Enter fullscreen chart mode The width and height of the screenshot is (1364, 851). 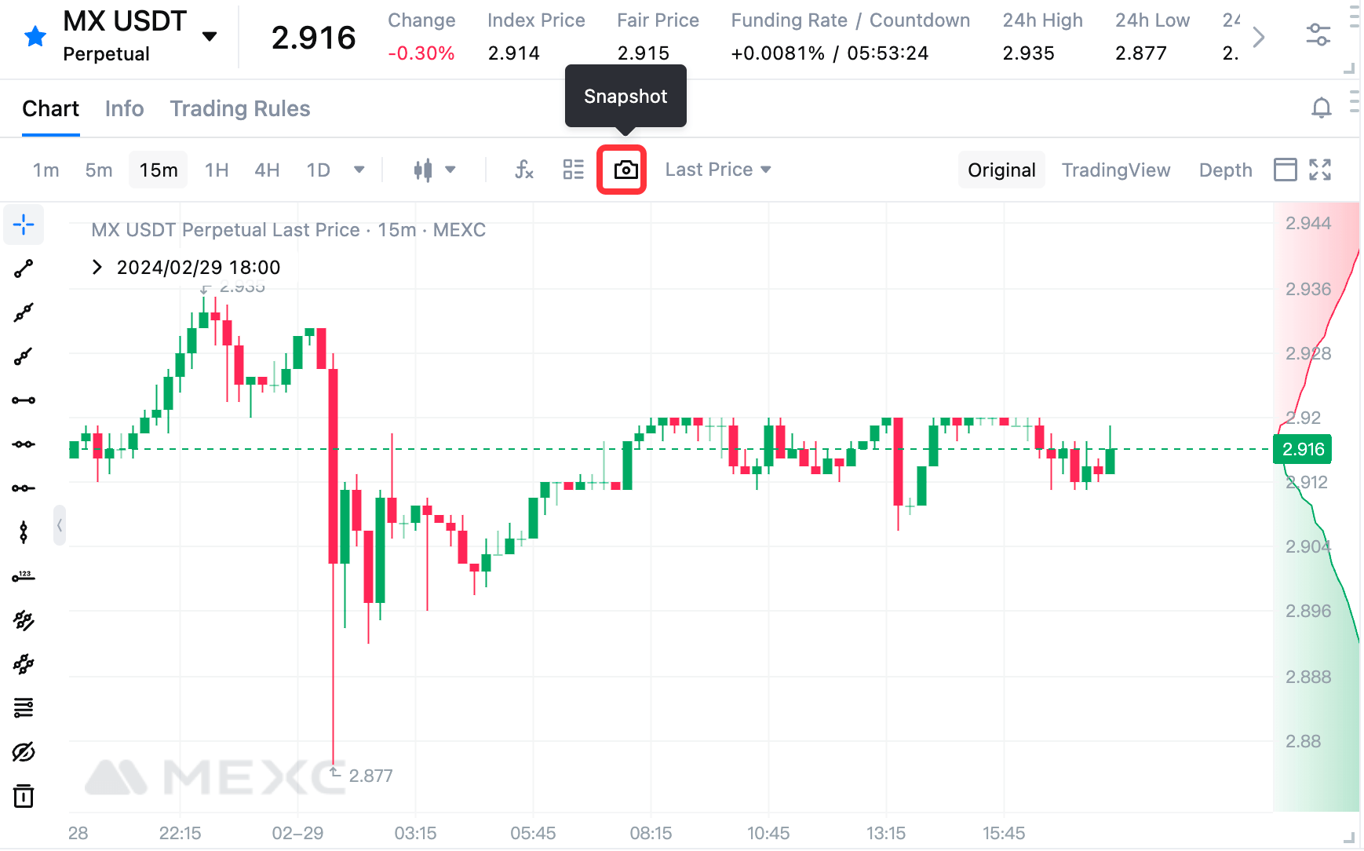tap(1320, 170)
